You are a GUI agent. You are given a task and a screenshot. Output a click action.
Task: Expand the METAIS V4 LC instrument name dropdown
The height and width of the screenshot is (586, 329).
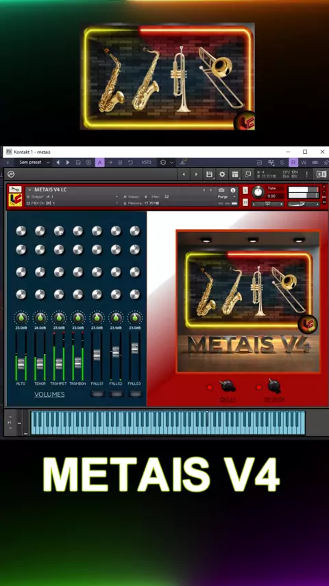coord(29,190)
